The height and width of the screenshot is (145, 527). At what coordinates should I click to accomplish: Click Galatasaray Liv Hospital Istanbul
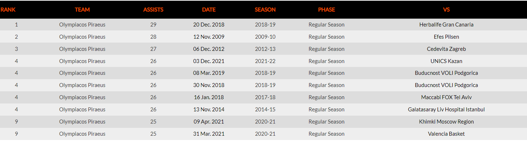tap(446, 110)
